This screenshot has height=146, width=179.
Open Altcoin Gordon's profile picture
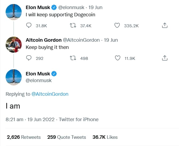[x=14, y=45]
